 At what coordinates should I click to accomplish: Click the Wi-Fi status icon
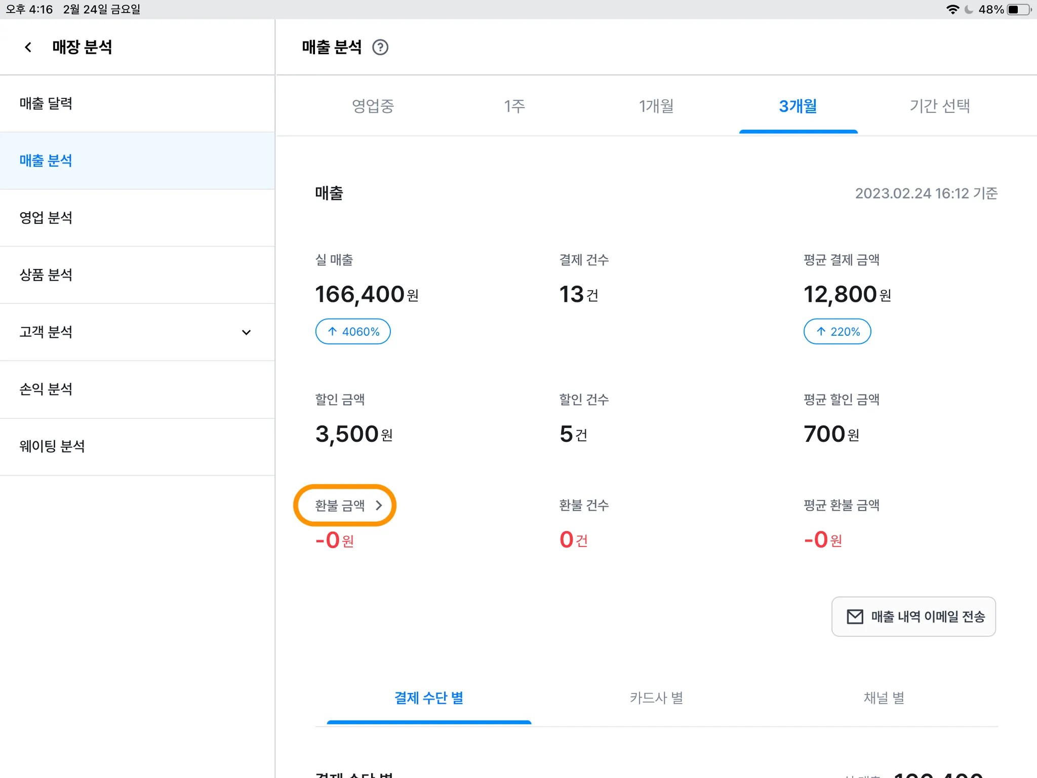click(x=952, y=9)
